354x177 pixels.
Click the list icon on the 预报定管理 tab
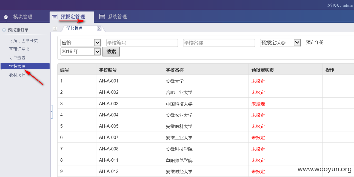point(55,16)
